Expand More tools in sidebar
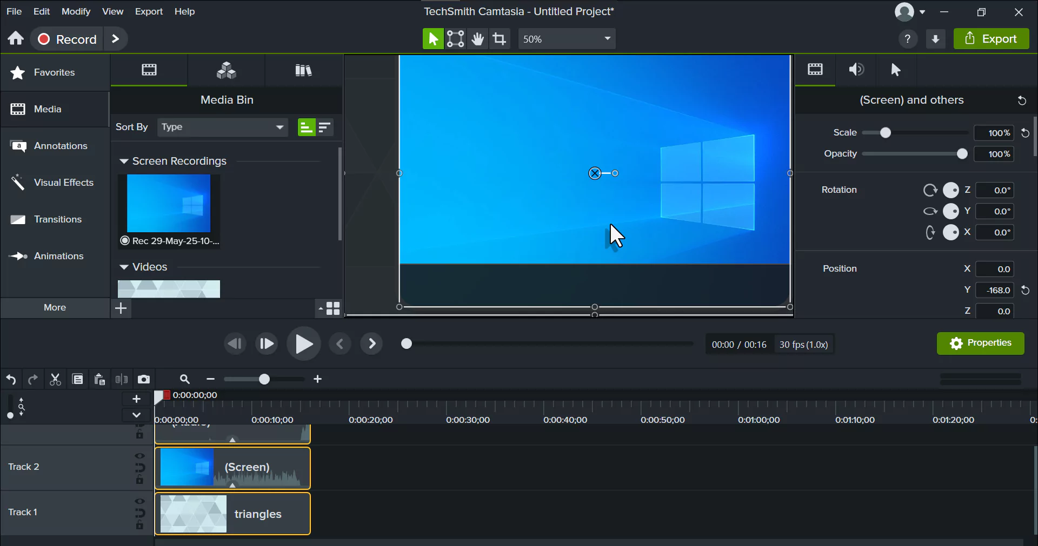The width and height of the screenshot is (1038, 546). click(55, 307)
